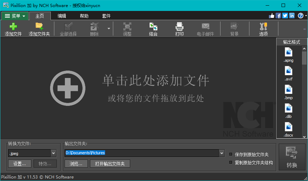Open the dropdown arrow next to help icon

(x=306, y=16)
